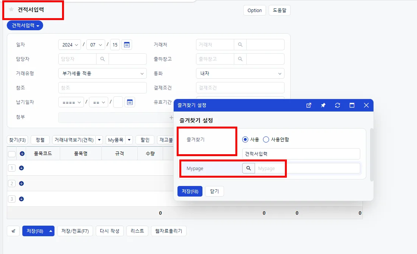
Task: Check the header select-all checkbox
Action: (x=12, y=154)
